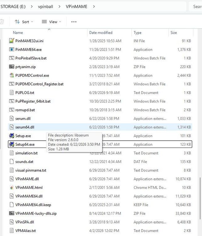
Task: Navigate to vpinball in breadcrumb path
Action: 45,7
